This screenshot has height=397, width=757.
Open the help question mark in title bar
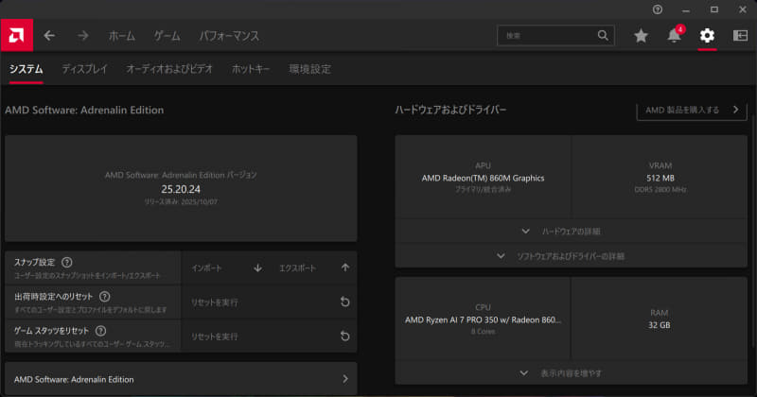pyautogui.click(x=658, y=9)
